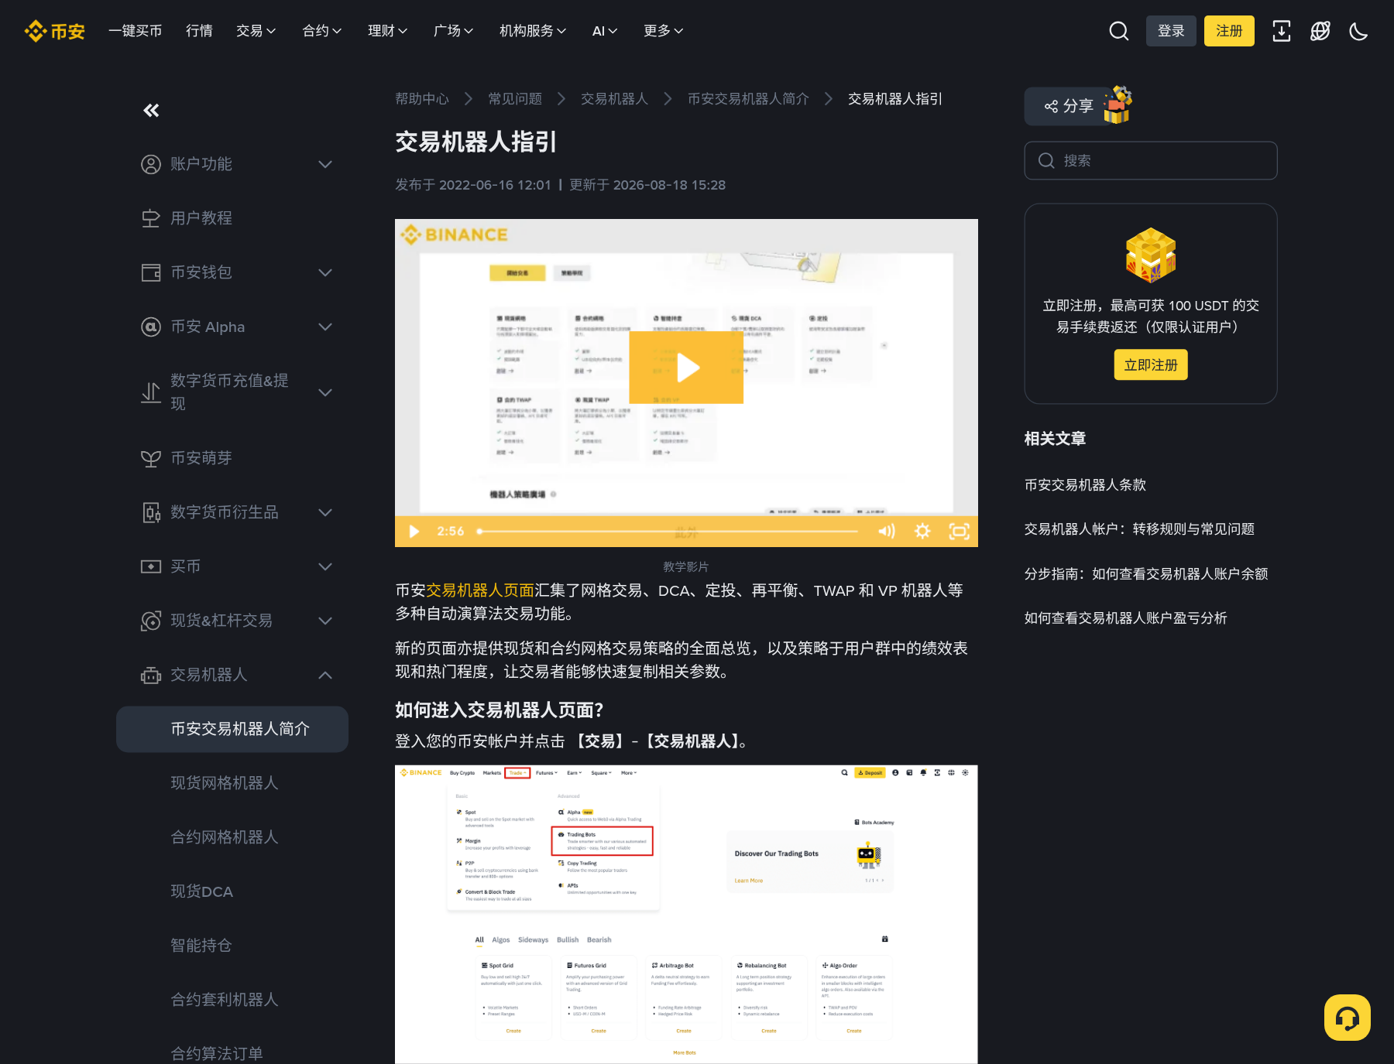Enter video fullscreen mode
The image size is (1394, 1064).
click(x=960, y=532)
